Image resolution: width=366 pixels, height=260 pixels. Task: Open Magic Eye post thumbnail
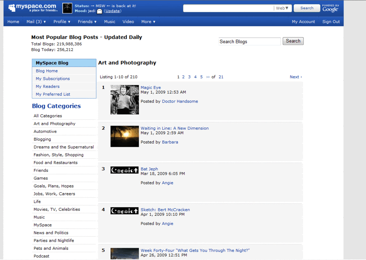coord(125,100)
